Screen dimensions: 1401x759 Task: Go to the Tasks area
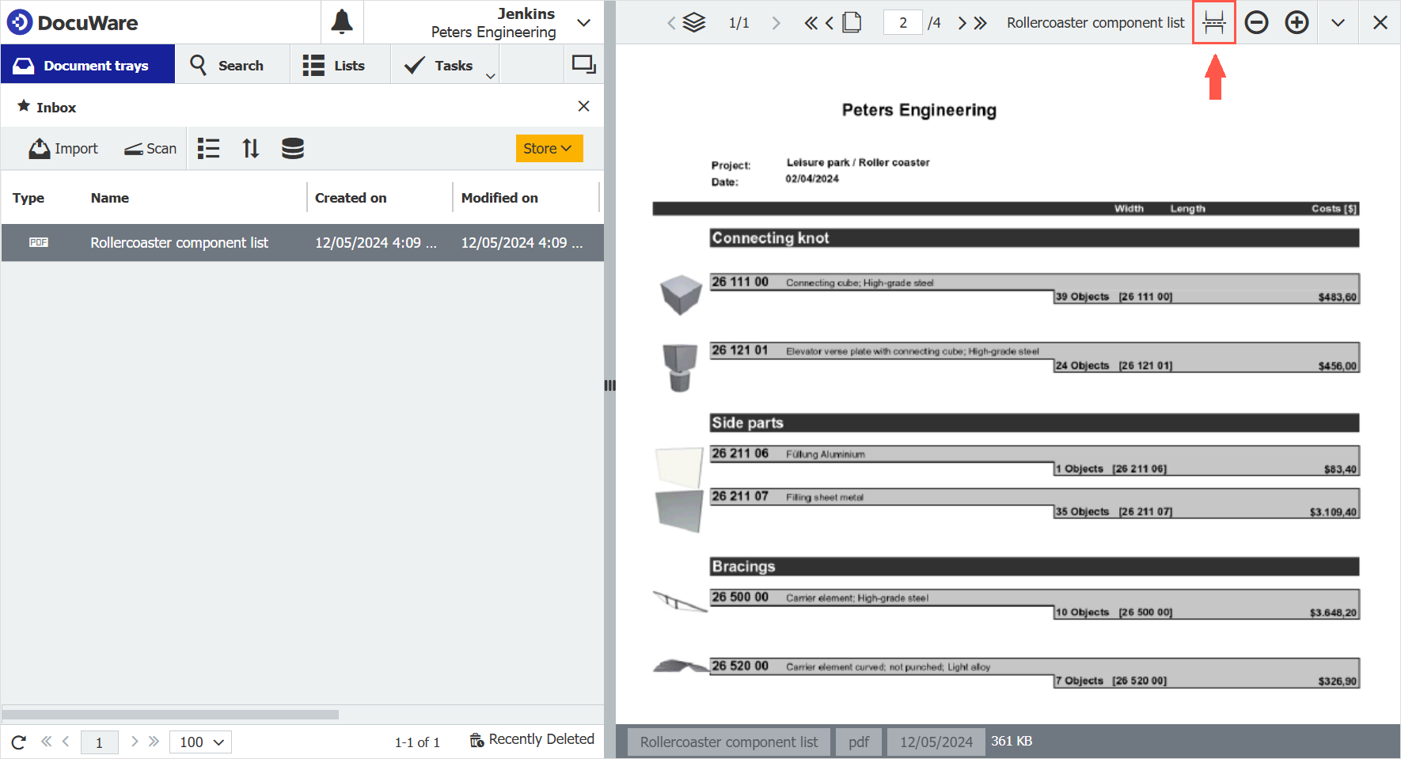pyautogui.click(x=440, y=65)
